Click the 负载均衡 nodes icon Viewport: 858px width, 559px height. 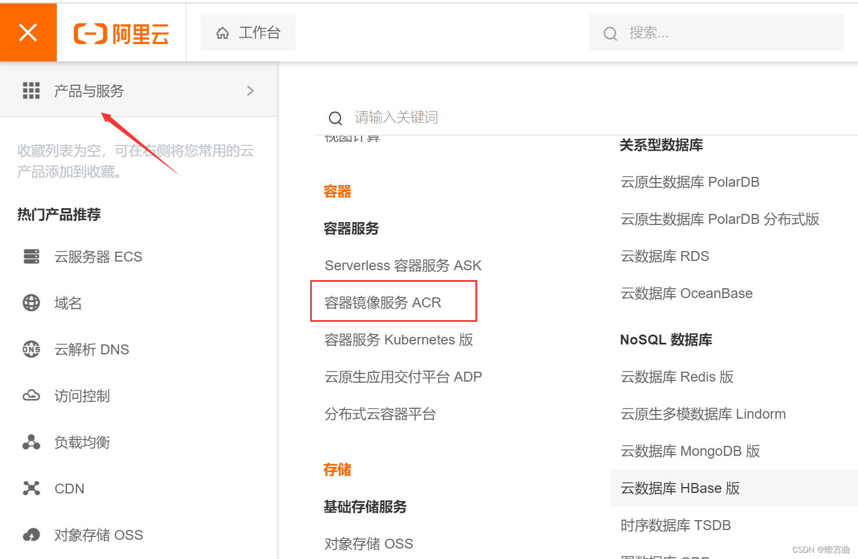[31, 442]
